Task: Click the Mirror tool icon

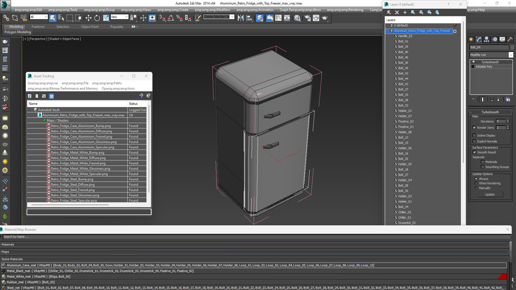Action: pos(241,18)
